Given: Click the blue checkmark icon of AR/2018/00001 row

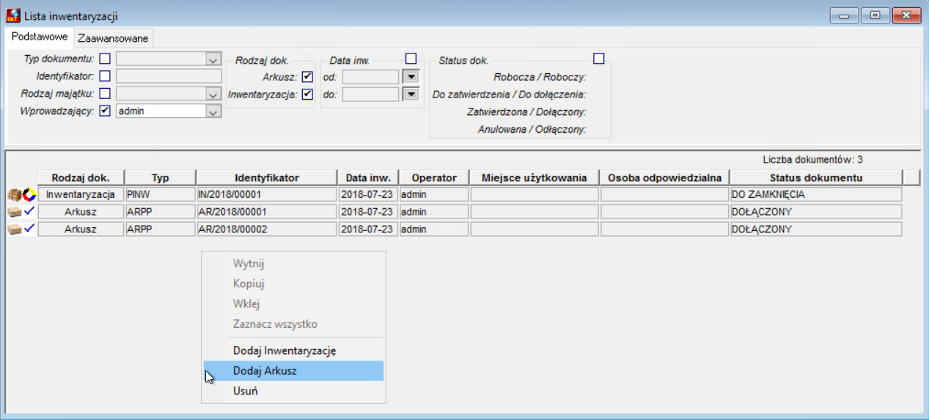Looking at the screenshot, I should point(29,211).
